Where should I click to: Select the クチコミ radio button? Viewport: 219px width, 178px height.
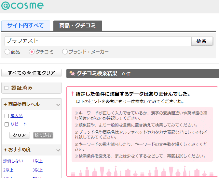[32, 52]
